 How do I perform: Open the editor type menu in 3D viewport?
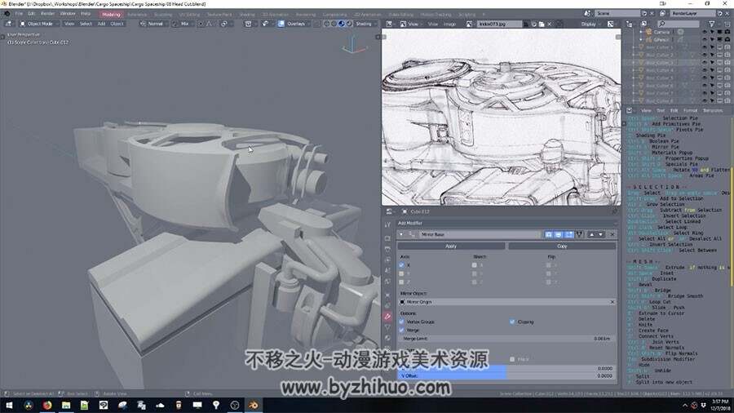coord(8,24)
